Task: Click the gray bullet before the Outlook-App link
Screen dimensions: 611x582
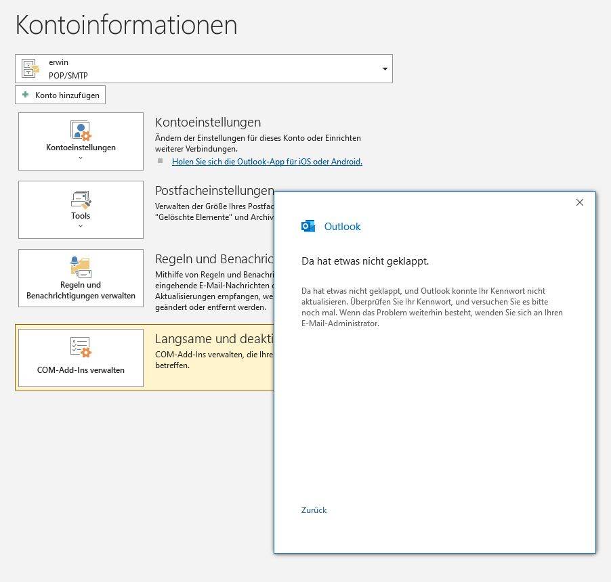Action: pos(160,161)
